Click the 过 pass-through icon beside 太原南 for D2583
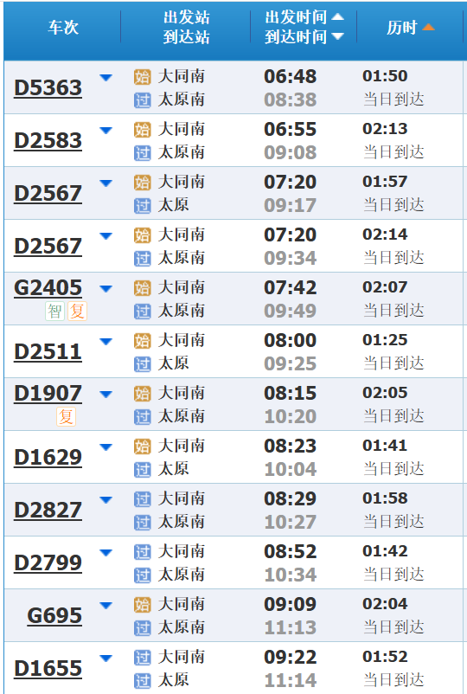The height and width of the screenshot is (694, 467). (143, 153)
